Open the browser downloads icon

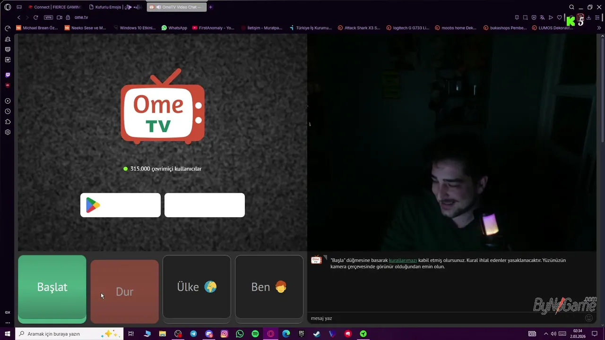tap(589, 17)
